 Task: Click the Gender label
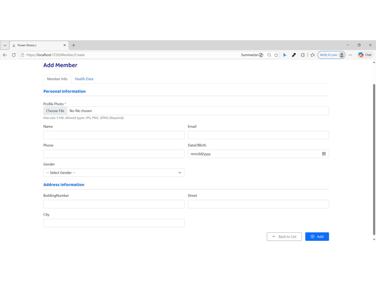pyautogui.click(x=49, y=164)
